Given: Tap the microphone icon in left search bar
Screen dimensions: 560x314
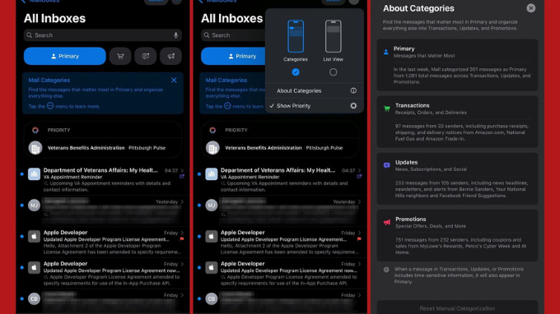Looking at the screenshot, I should coord(175,35).
